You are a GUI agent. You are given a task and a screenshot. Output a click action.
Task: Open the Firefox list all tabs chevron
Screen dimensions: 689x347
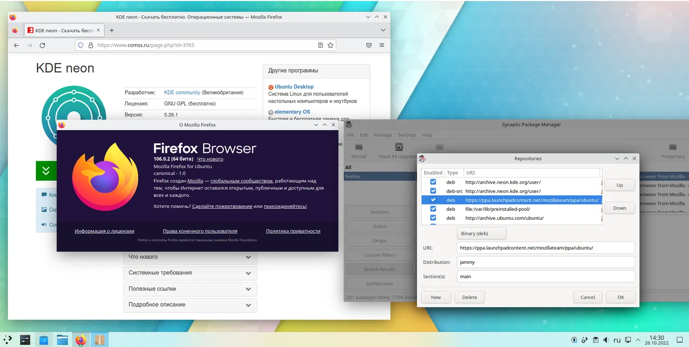[383, 30]
